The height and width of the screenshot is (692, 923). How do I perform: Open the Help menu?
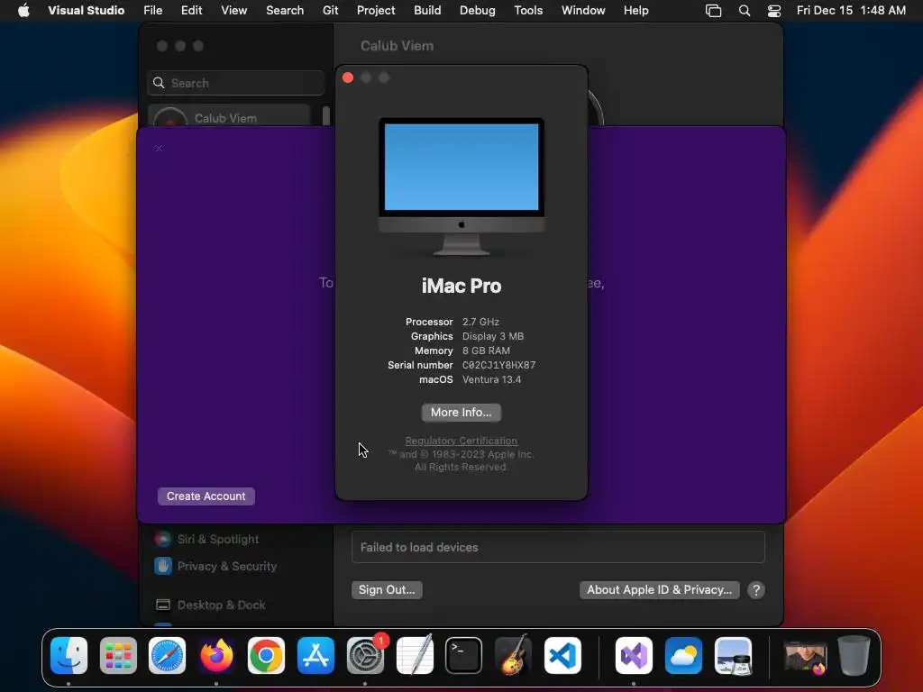(635, 11)
